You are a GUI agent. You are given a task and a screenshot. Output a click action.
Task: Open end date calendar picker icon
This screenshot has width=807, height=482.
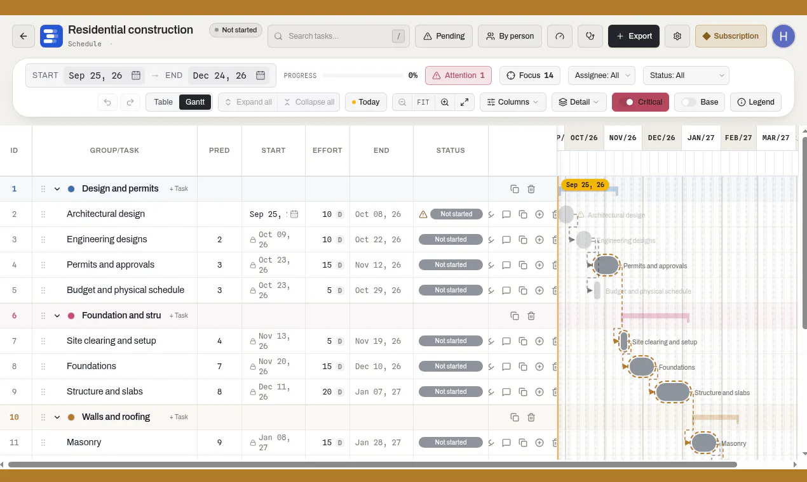click(x=261, y=75)
